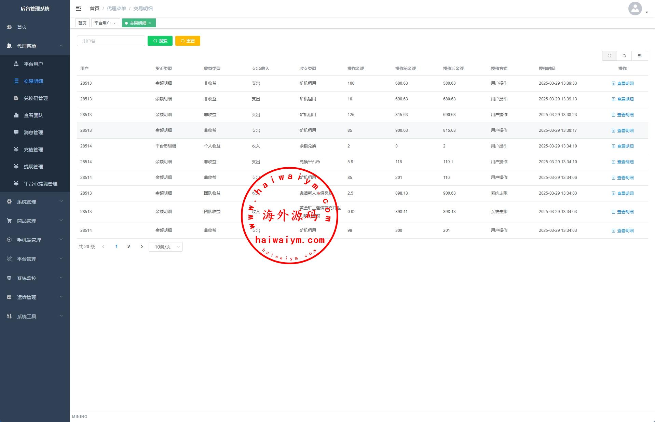This screenshot has height=422, width=655.
Task: Select 平台用户 in the sidebar
Action: pos(33,64)
